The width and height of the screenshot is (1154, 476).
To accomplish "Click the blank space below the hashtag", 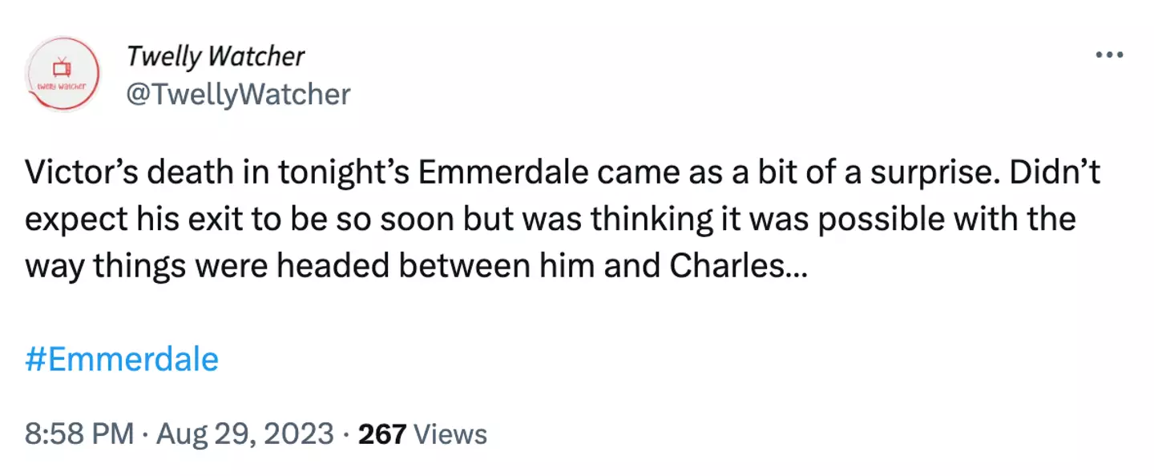I will point(561,397).
